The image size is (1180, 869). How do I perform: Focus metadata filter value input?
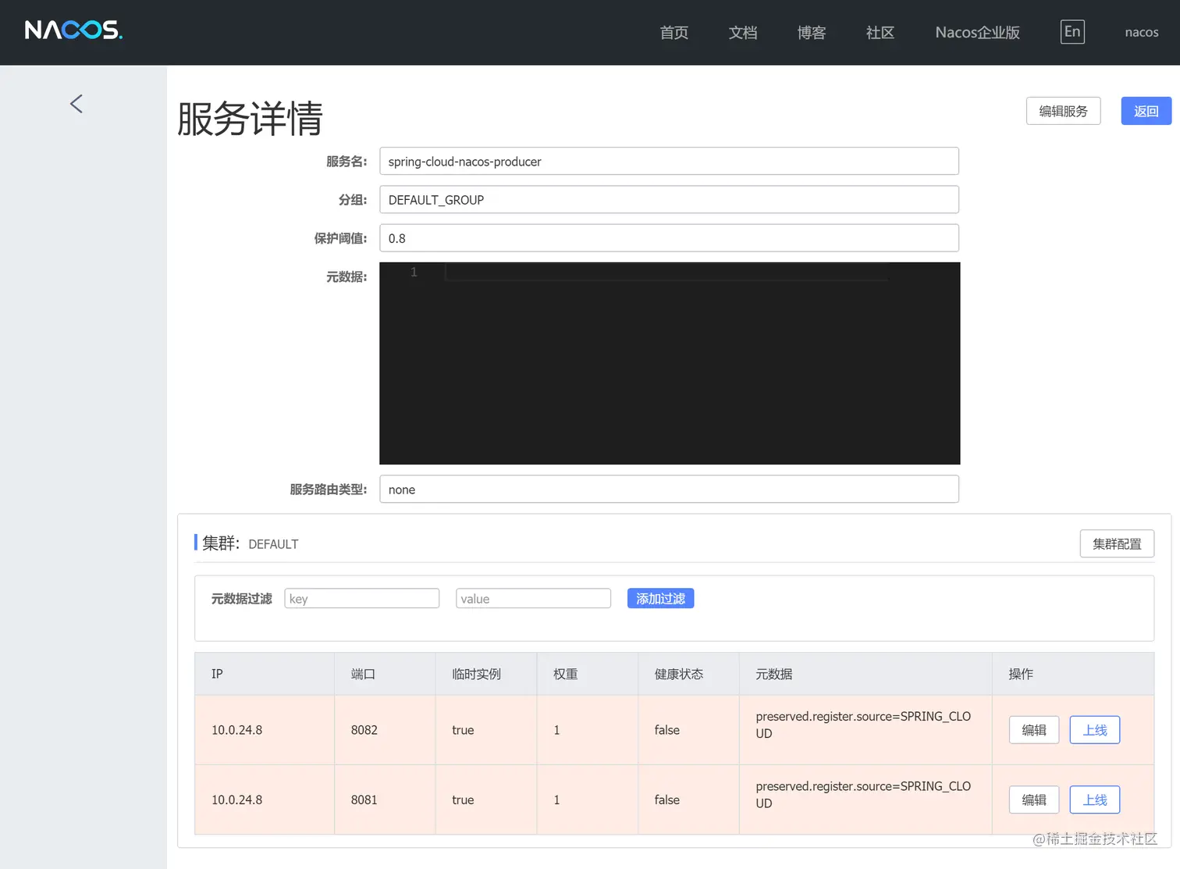point(533,598)
